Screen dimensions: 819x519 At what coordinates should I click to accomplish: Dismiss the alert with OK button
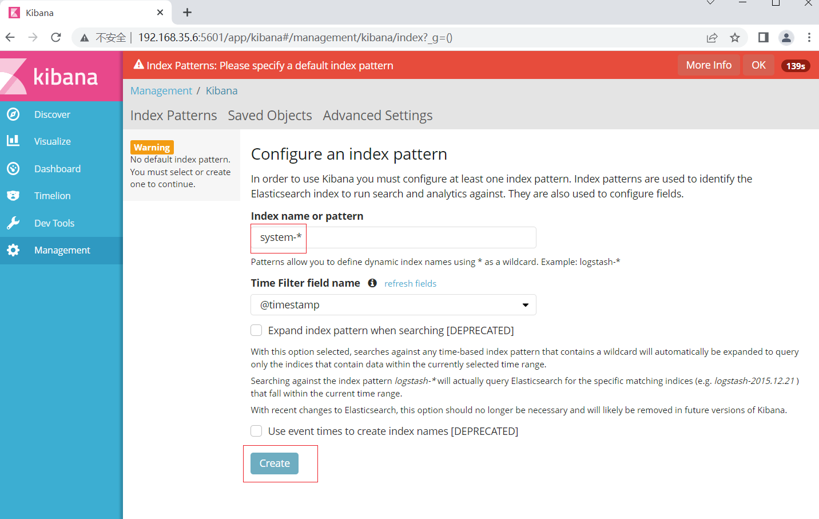click(x=758, y=65)
